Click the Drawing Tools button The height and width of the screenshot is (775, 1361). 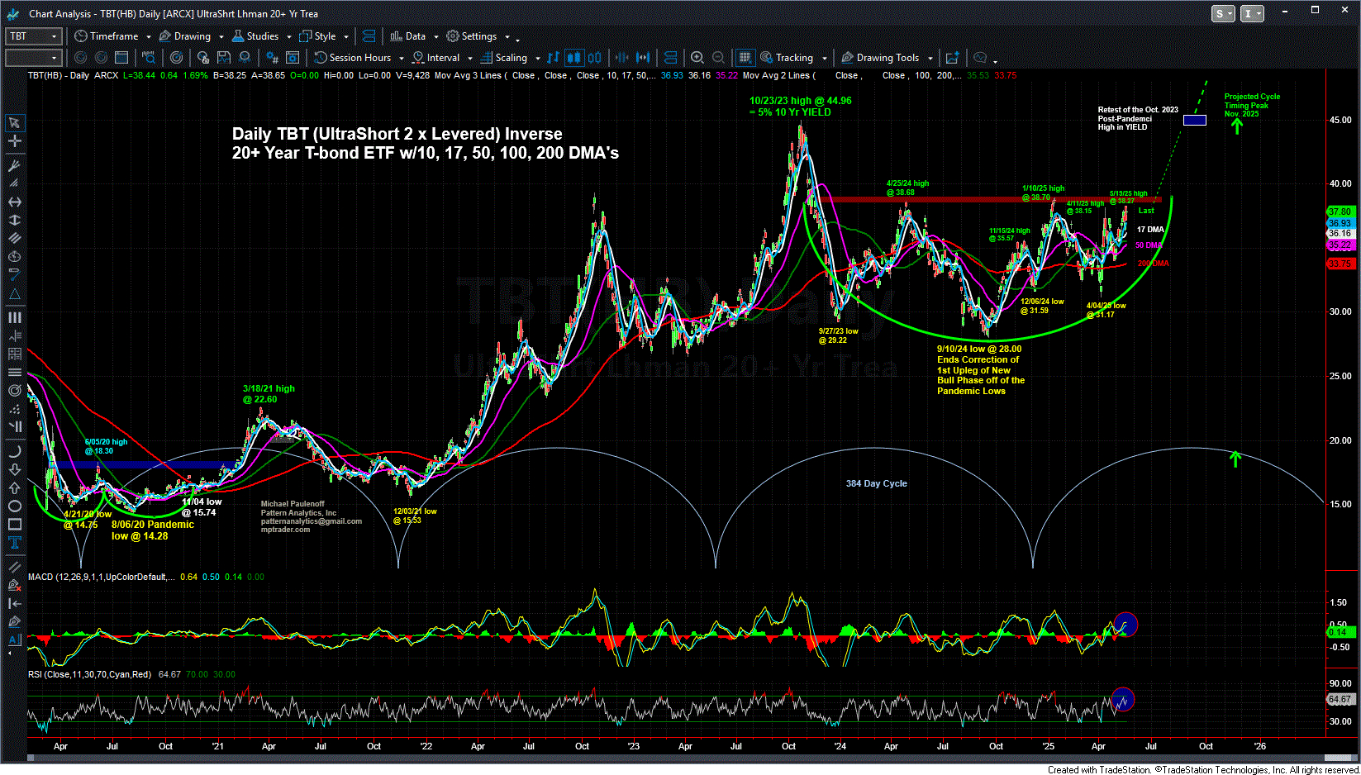click(881, 58)
